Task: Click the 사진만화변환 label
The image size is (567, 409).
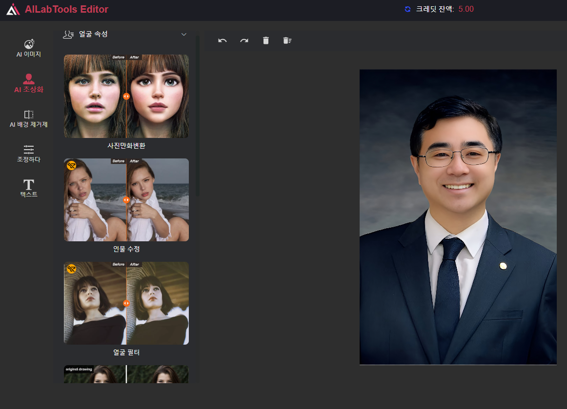Action: pos(126,146)
